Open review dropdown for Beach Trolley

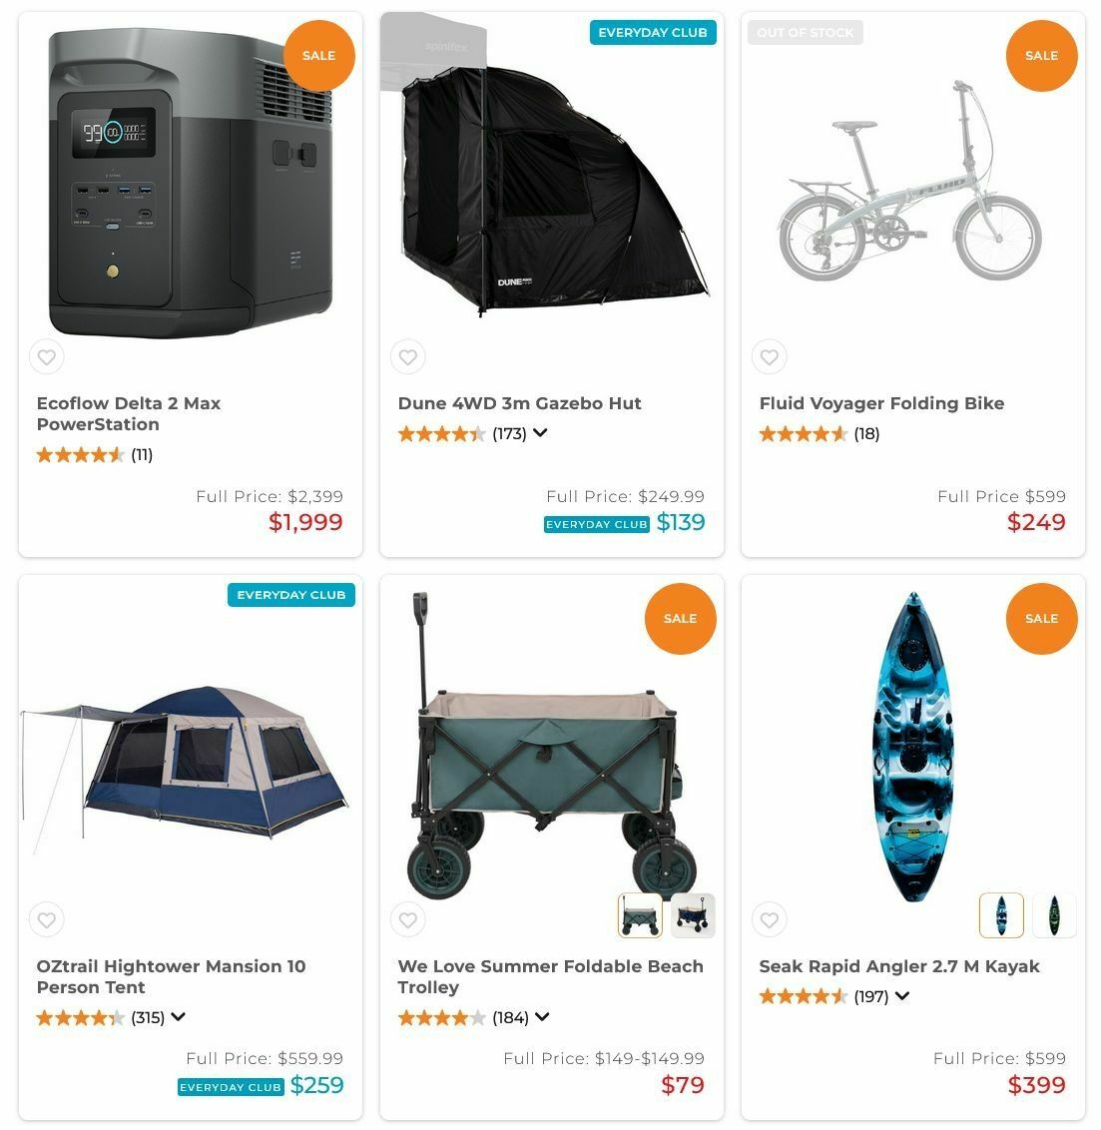click(542, 1017)
